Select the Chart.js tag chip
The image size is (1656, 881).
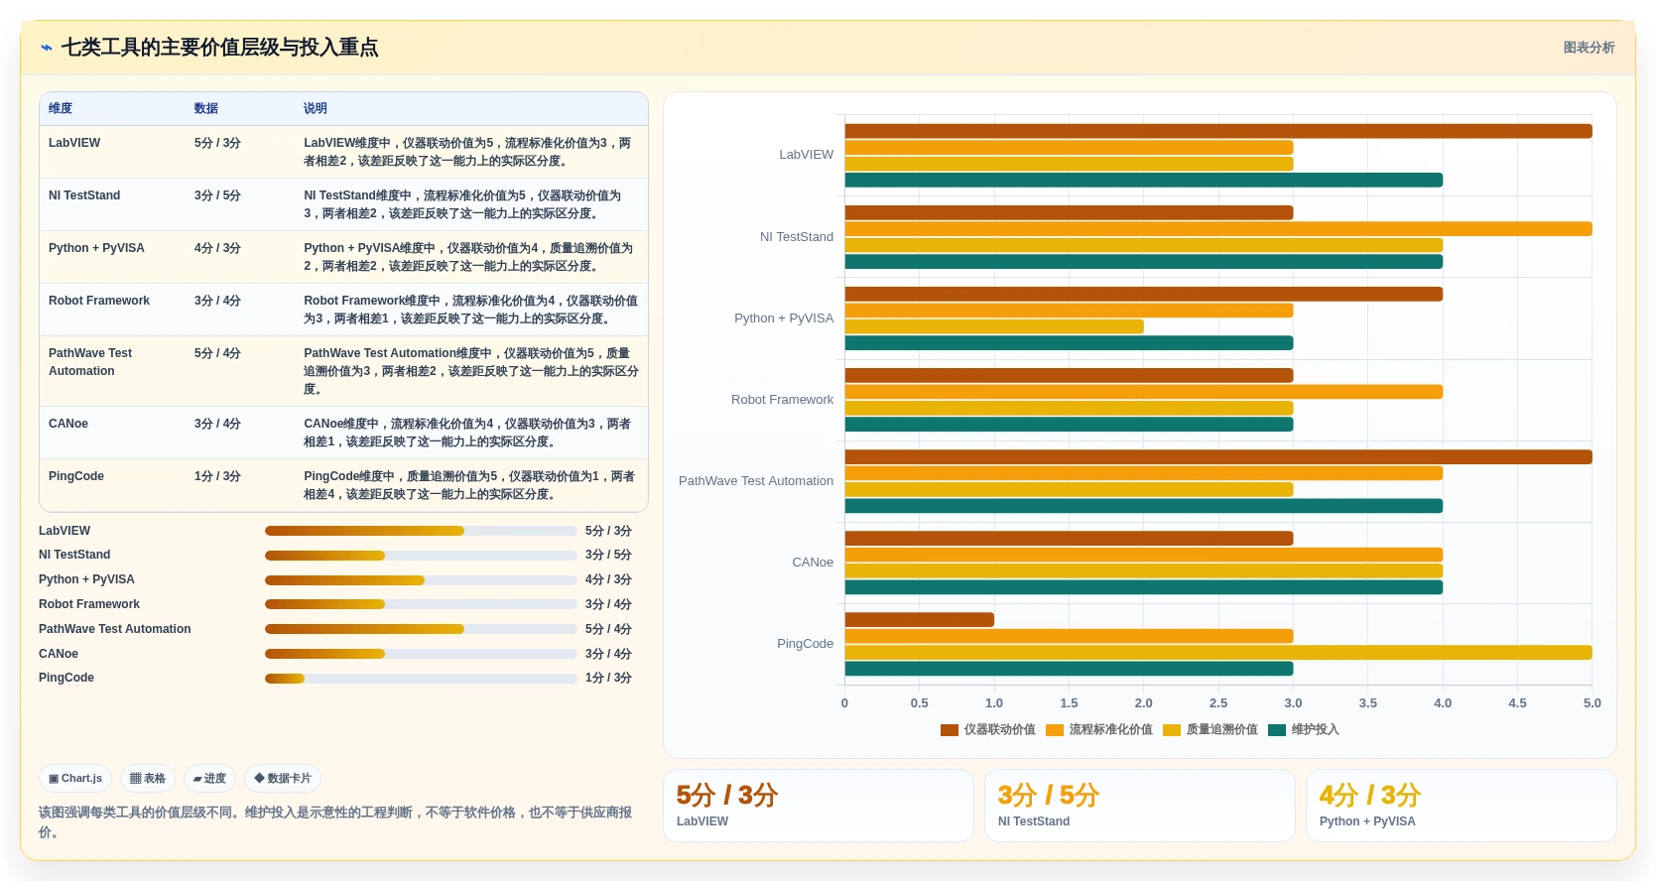(x=75, y=779)
